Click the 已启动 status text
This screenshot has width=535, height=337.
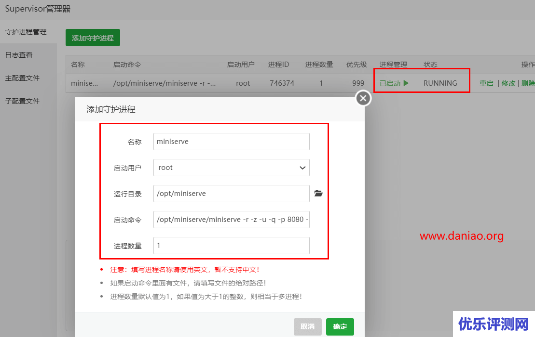point(390,83)
